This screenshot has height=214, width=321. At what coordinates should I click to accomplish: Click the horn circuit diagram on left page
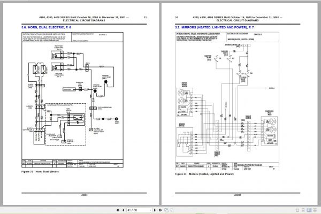(x=72, y=100)
